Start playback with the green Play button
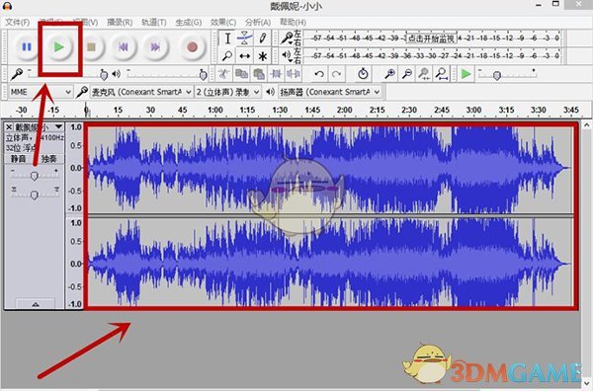 58,46
